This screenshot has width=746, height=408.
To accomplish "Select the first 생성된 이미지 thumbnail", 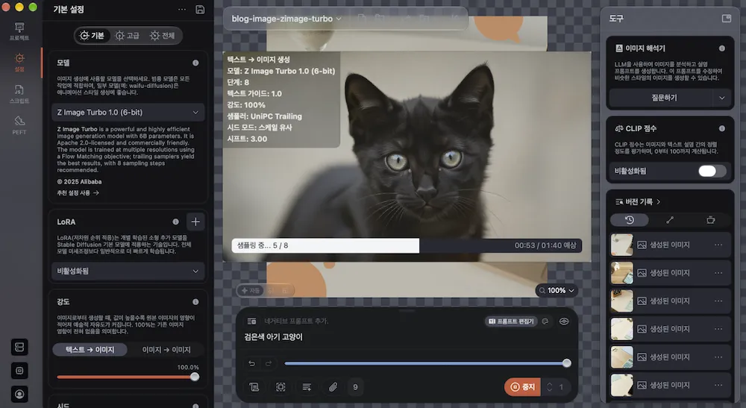I will point(622,245).
